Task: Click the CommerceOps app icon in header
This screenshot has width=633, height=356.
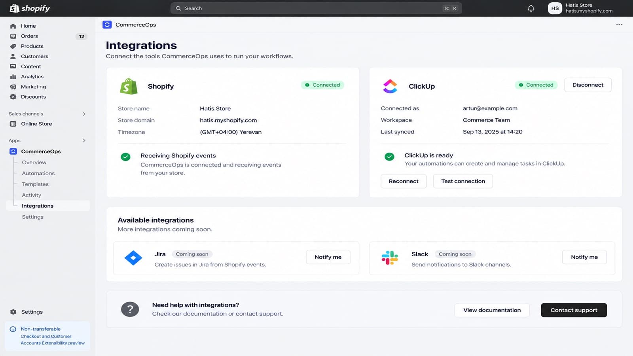Action: click(107, 25)
